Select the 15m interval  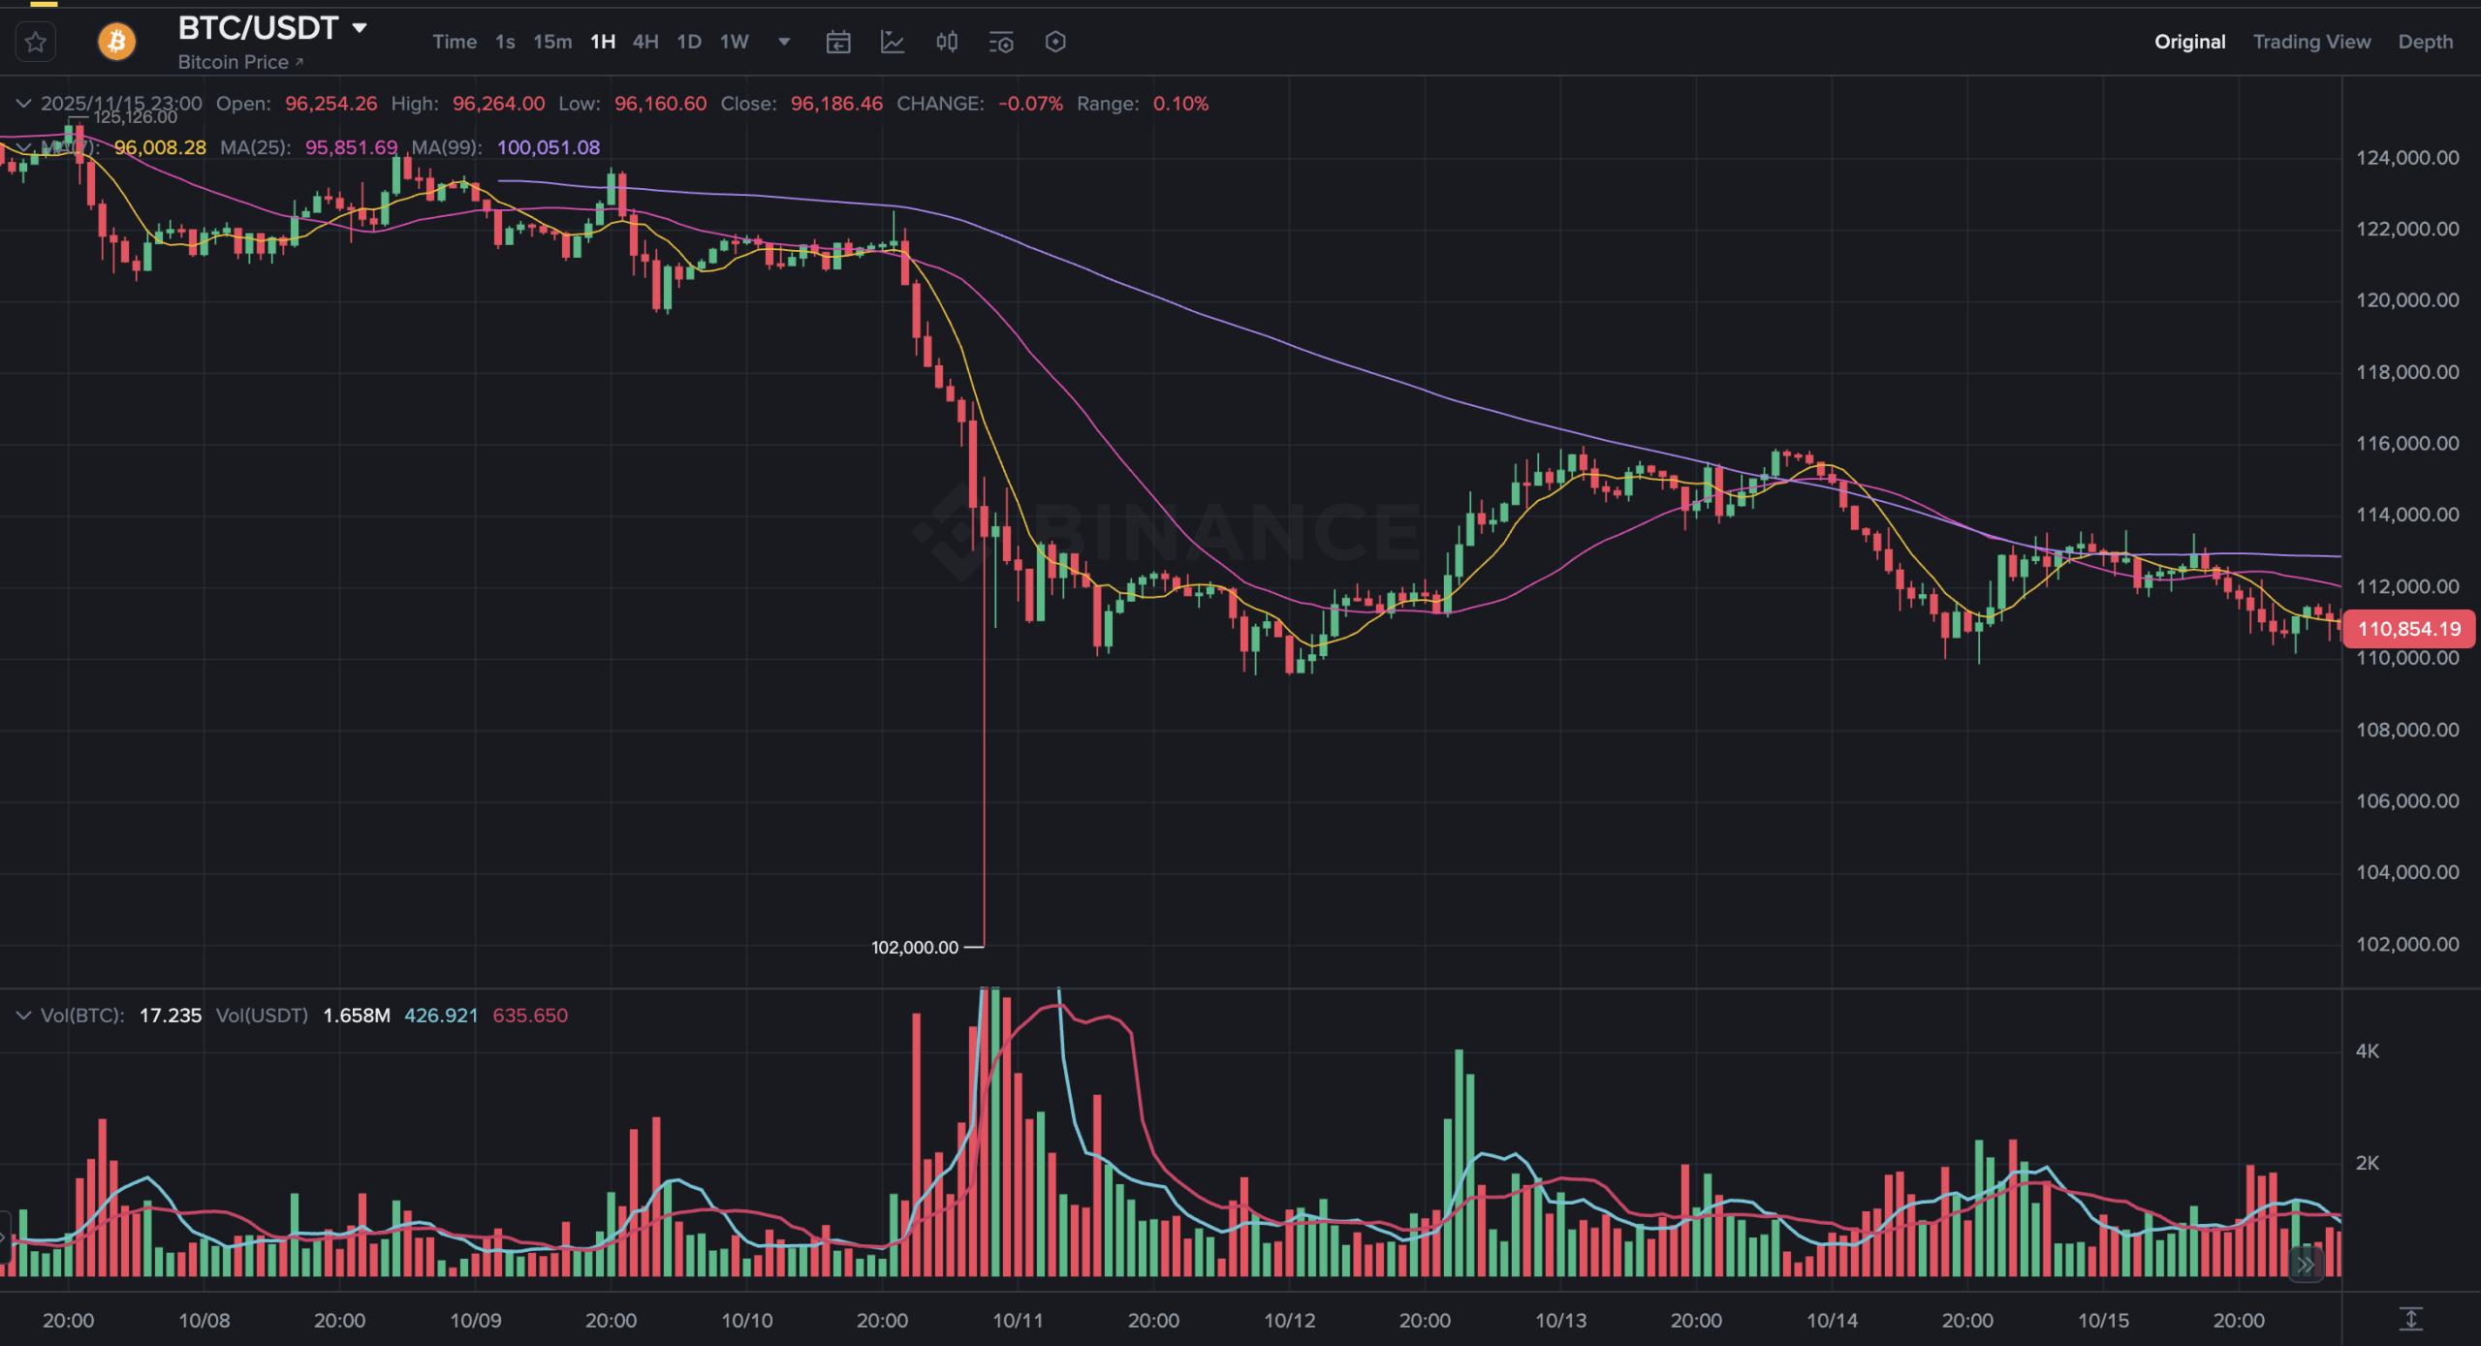552,42
